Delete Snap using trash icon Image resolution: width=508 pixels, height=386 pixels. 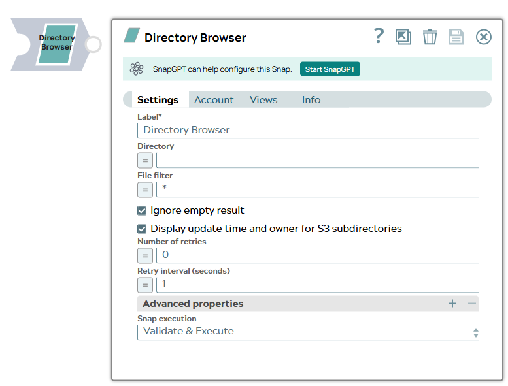tap(430, 37)
